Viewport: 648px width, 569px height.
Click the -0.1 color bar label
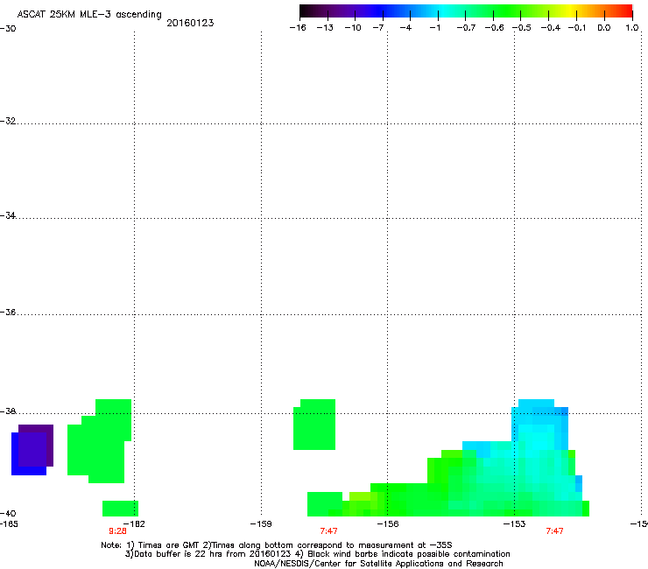(577, 28)
